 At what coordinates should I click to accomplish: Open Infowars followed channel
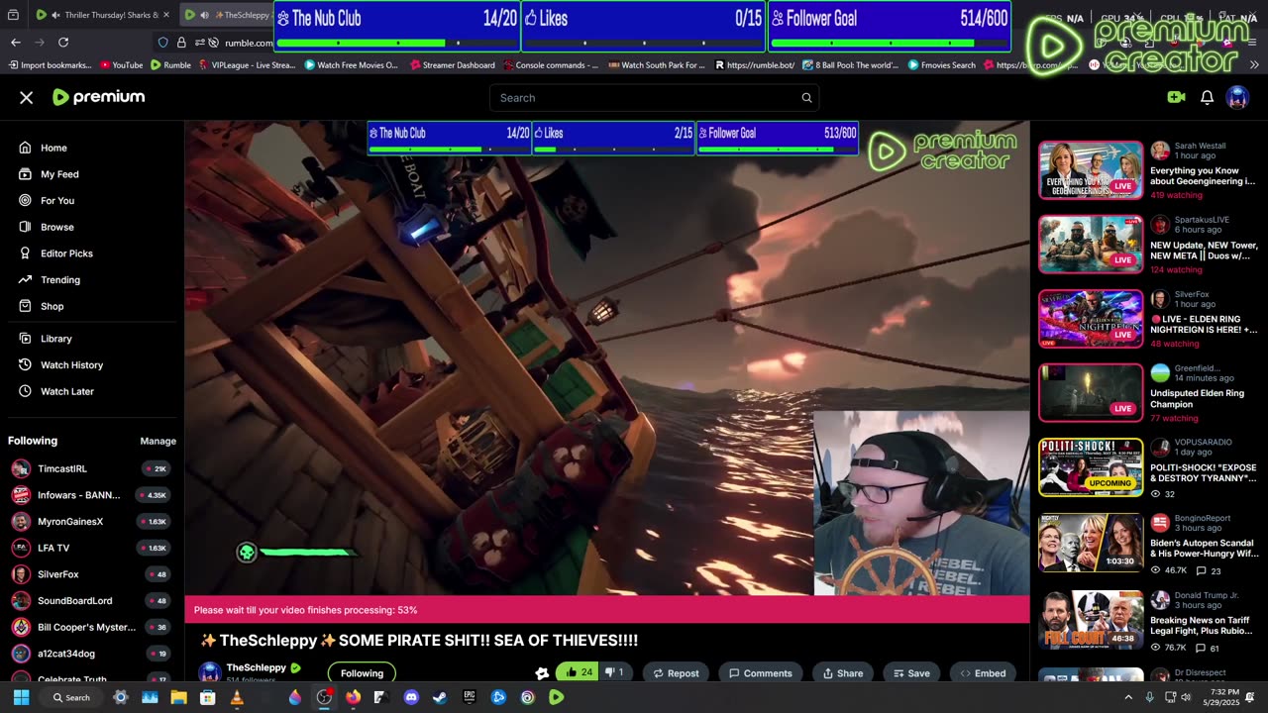92,495
